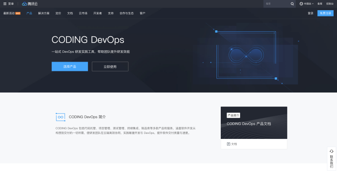Screen dimensions: 337x171
Task: Click the search magnifier icon
Action: [x=292, y=4]
